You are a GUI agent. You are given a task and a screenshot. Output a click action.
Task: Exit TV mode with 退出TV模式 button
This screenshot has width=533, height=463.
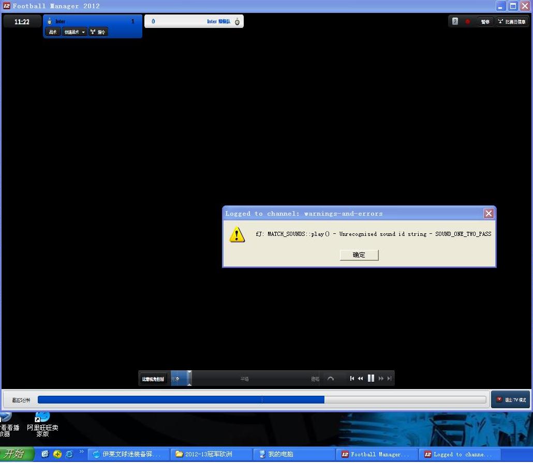click(x=511, y=400)
